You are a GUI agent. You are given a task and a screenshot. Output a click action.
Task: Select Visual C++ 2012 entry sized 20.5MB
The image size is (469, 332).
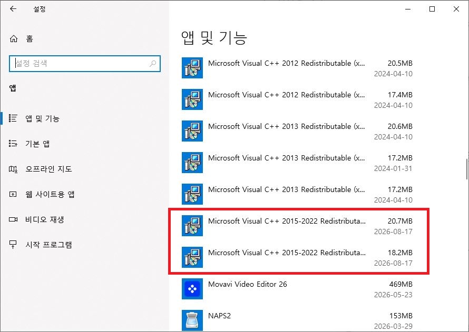[x=297, y=68]
